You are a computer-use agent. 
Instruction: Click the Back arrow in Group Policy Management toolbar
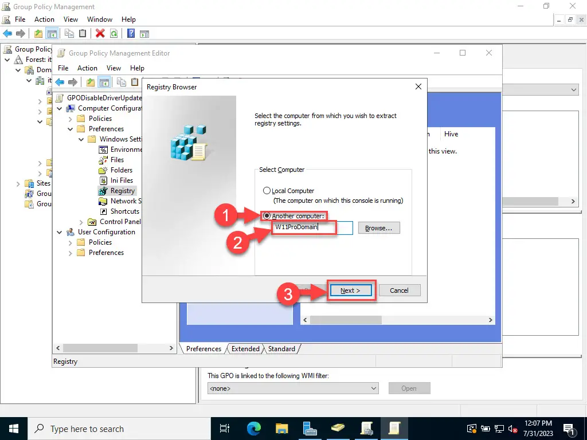pos(7,33)
